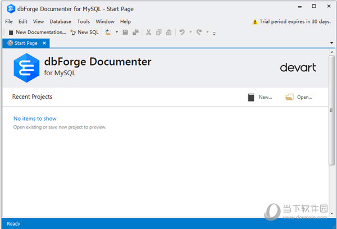This screenshot has height=229, width=337.
Task: Open the View menu
Action: (38, 21)
